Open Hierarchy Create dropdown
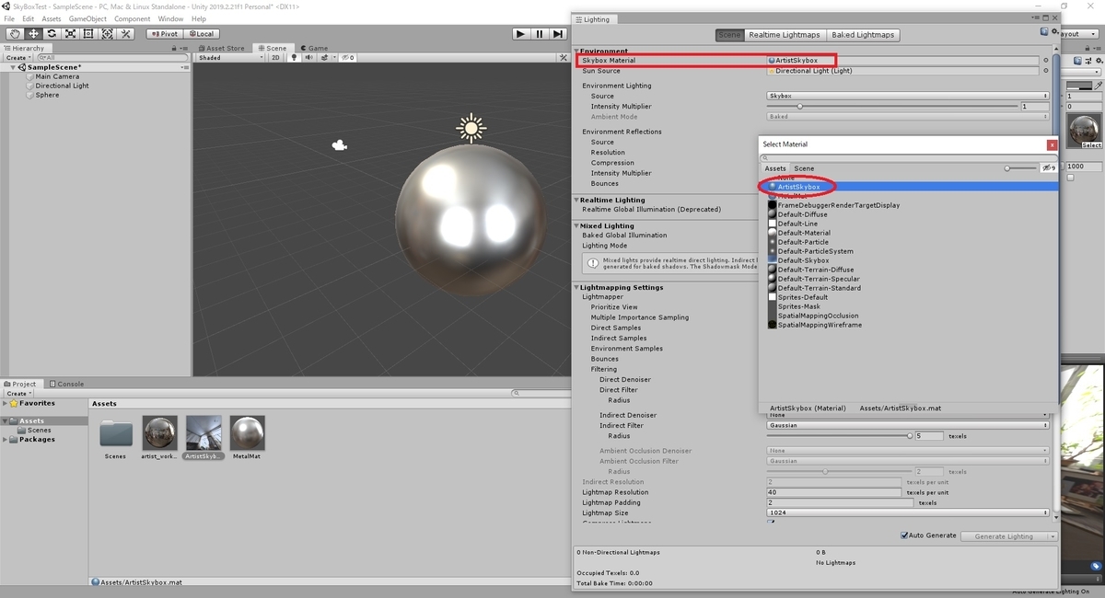Image resolution: width=1105 pixels, height=598 pixels. pyautogui.click(x=17, y=58)
